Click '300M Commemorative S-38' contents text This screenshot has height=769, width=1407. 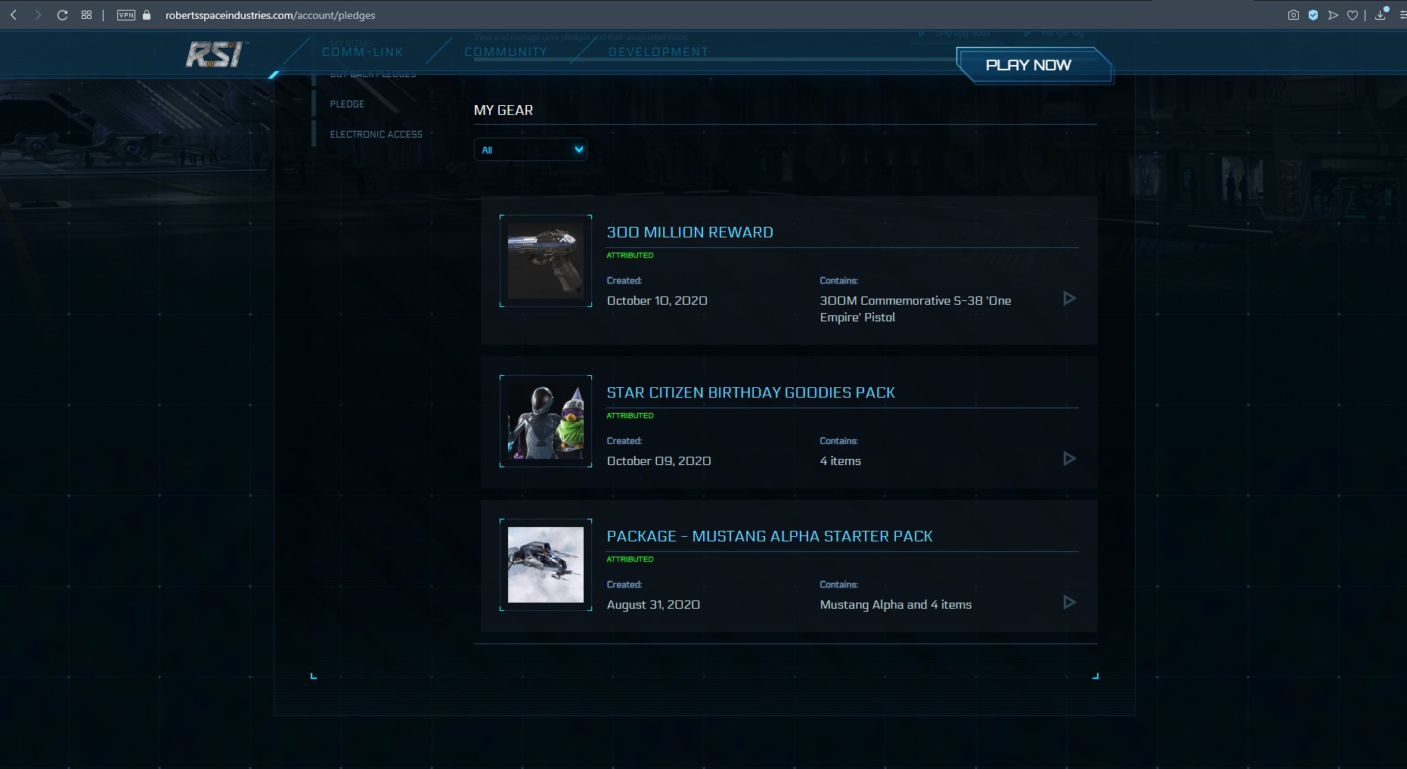[x=916, y=309]
